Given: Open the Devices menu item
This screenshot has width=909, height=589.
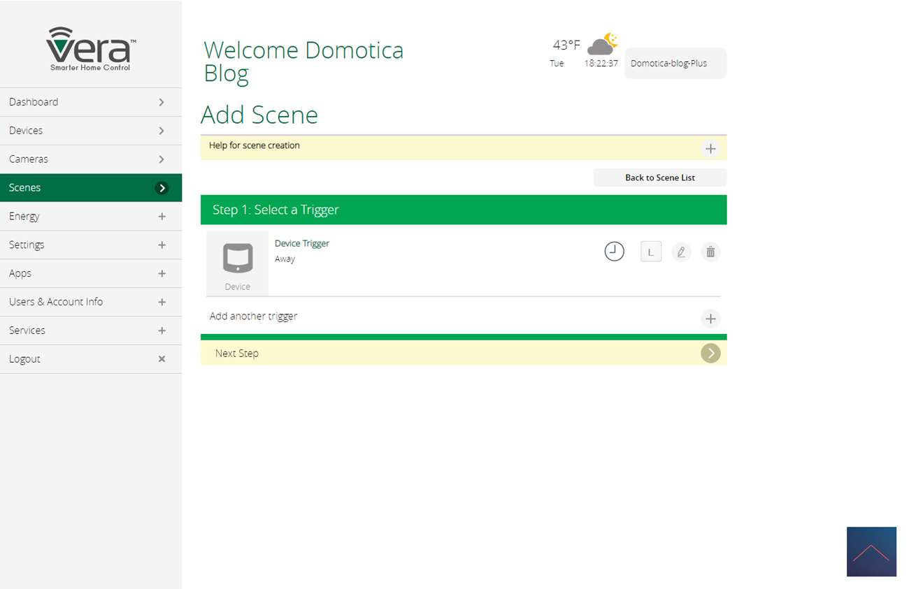Looking at the screenshot, I should coord(91,131).
